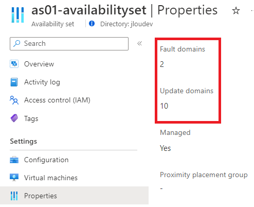
Task: Click the purple Tags icon
Action: pos(14,118)
